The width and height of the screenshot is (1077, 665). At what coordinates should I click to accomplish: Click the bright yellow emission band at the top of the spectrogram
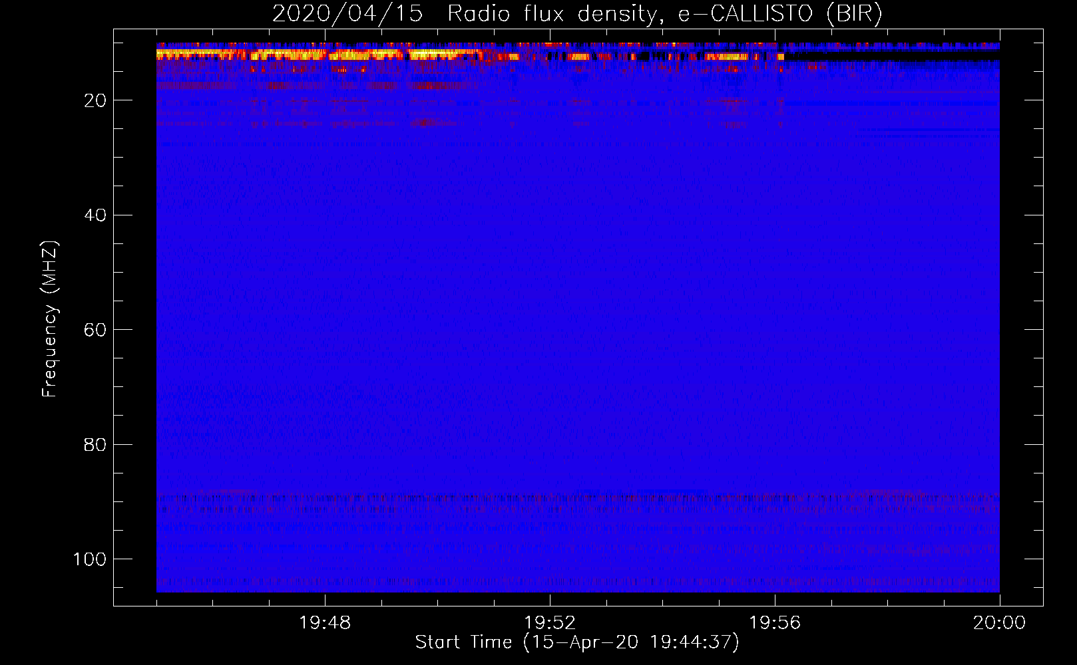(320, 55)
